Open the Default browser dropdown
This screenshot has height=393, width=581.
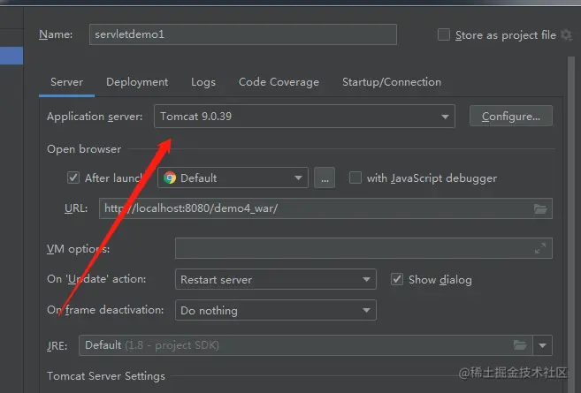[233, 178]
